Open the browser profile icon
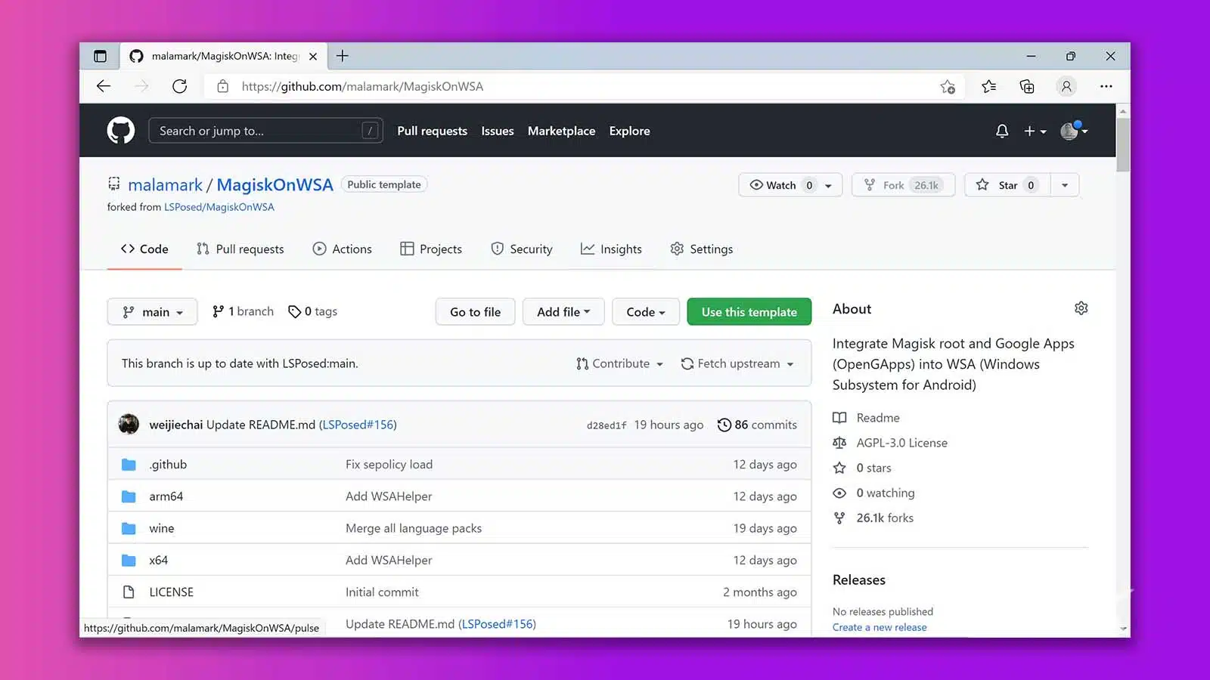1210x680 pixels. [x=1066, y=86]
